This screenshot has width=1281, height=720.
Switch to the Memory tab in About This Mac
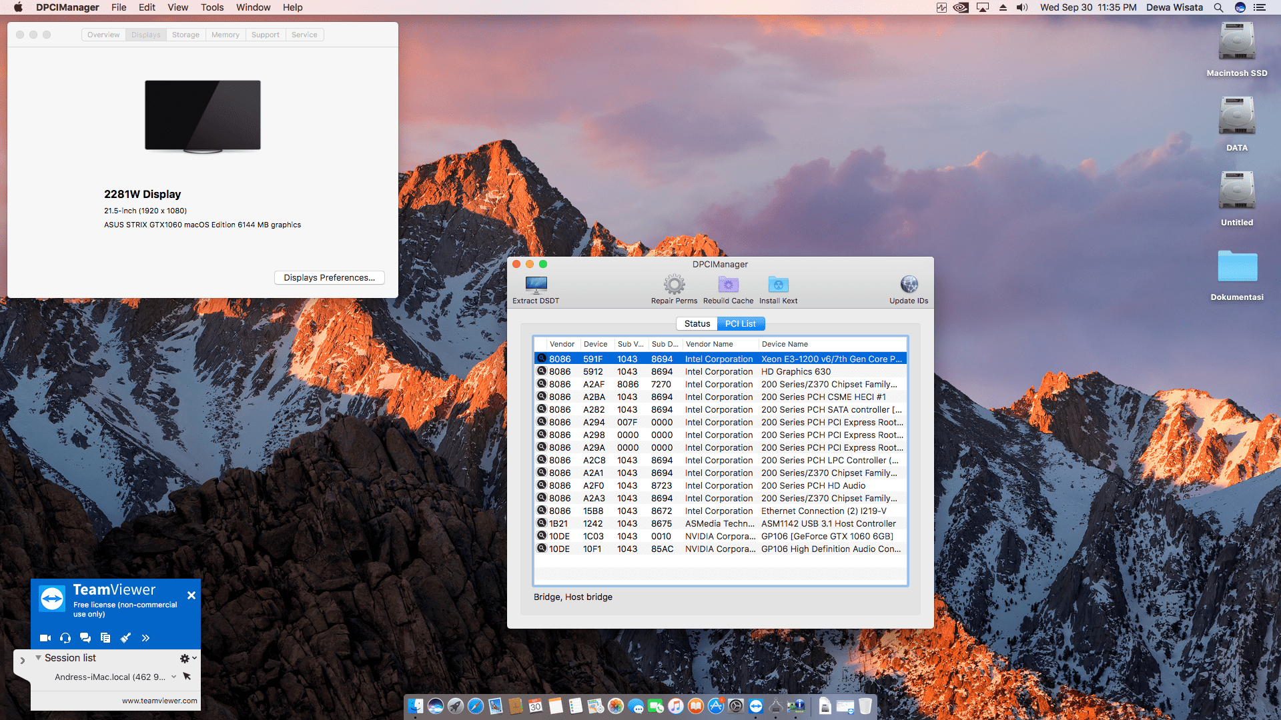(226, 35)
